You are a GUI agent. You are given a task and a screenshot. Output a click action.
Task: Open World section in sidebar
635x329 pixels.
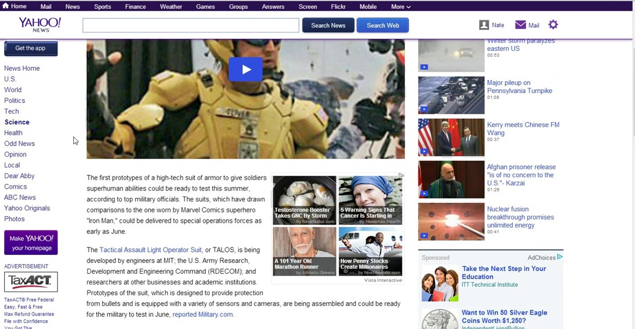coord(13,90)
